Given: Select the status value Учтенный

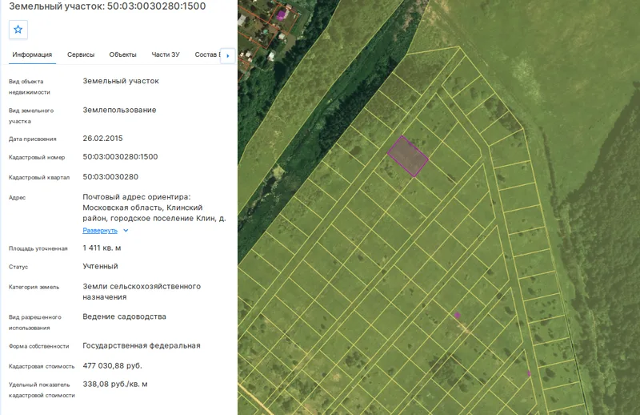Looking at the screenshot, I should tap(100, 266).
